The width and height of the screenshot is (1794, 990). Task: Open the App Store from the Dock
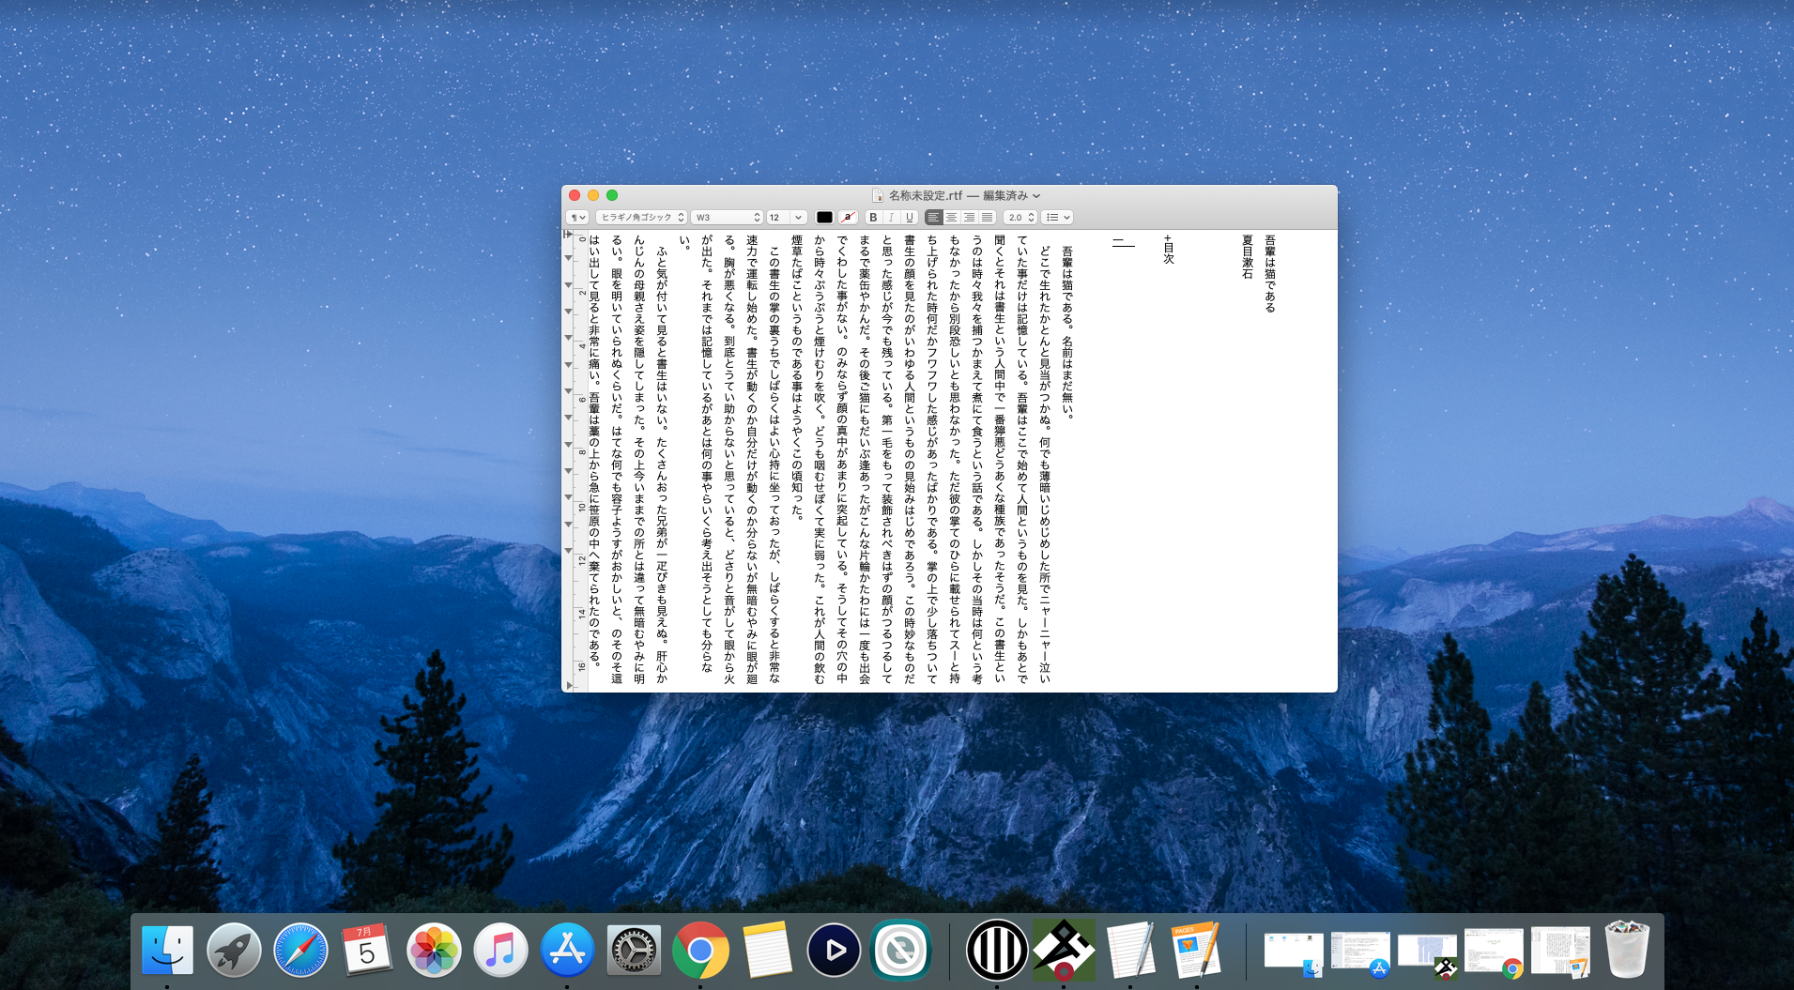tap(567, 950)
